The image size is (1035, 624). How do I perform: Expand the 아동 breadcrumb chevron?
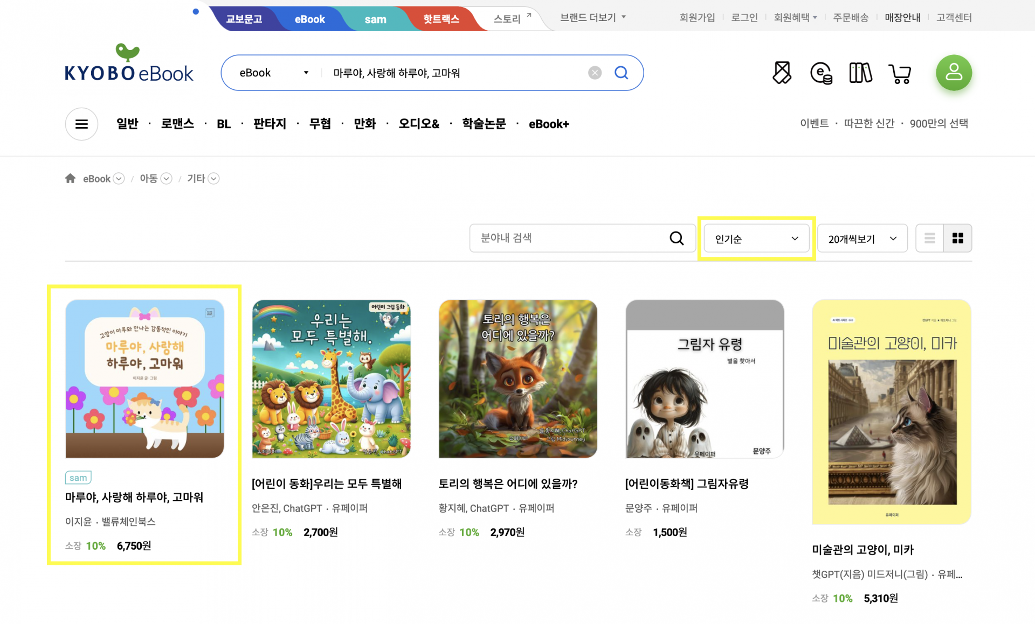tap(167, 179)
